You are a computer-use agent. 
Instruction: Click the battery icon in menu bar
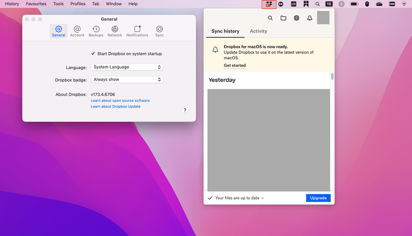click(354, 4)
